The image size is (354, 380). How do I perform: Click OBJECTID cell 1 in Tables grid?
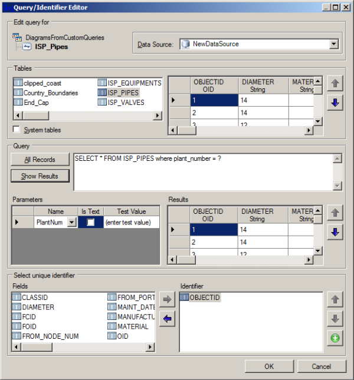(214, 100)
